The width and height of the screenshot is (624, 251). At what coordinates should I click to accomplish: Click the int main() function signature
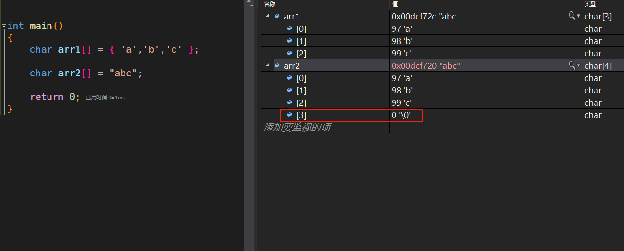point(35,26)
